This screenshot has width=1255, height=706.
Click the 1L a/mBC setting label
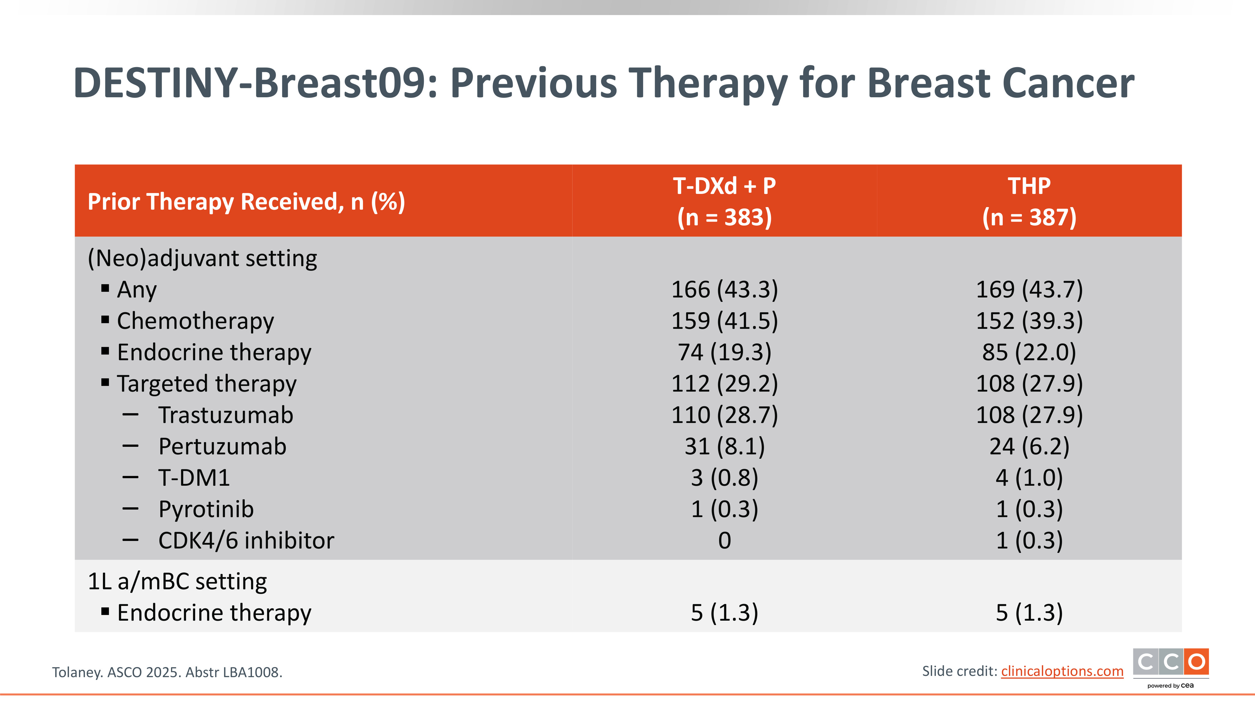177,582
